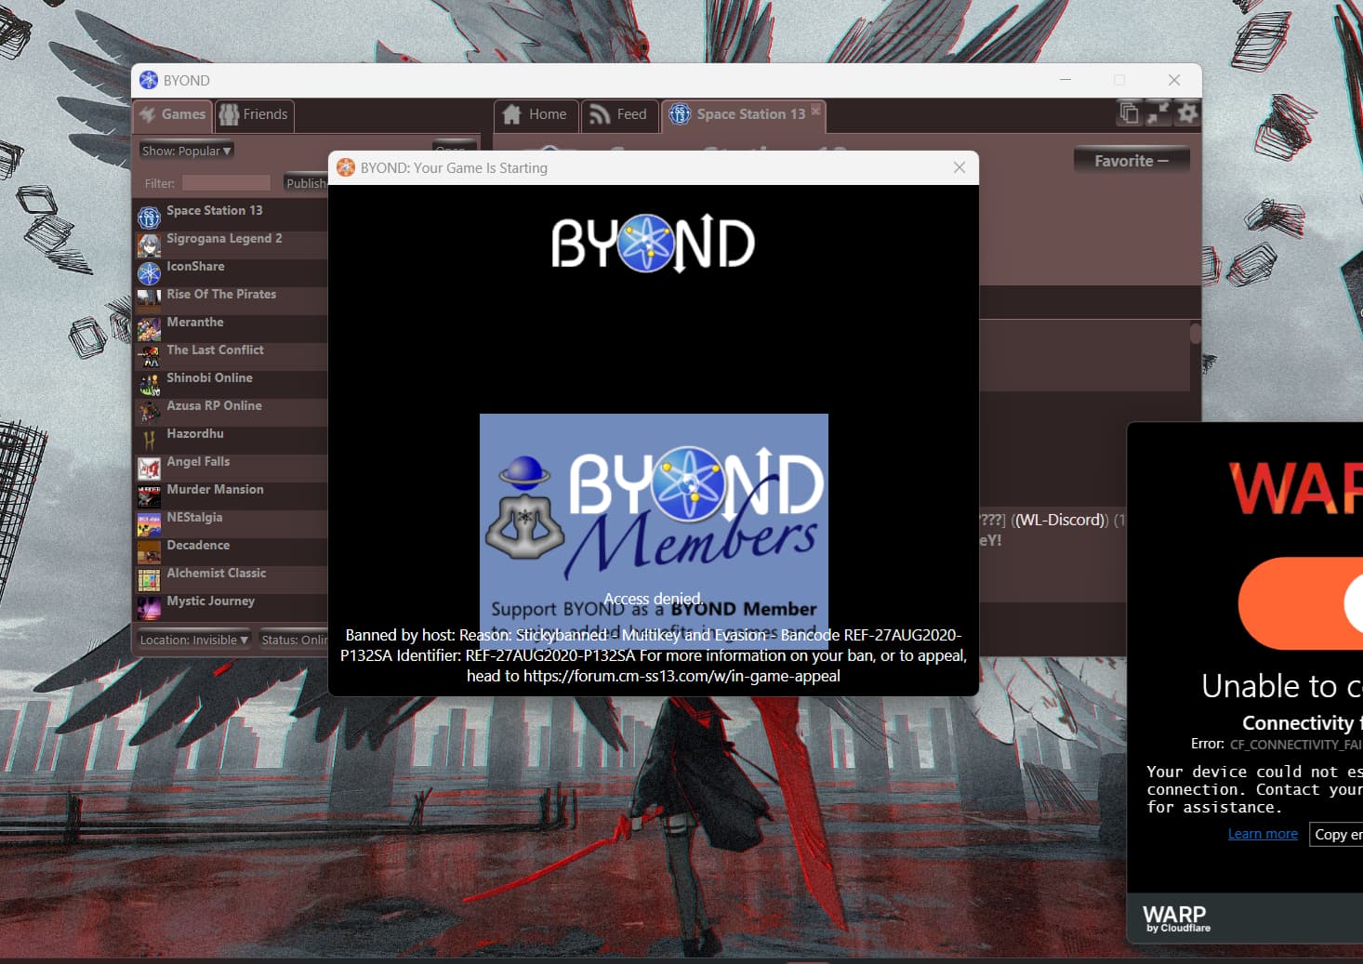This screenshot has width=1363, height=964.
Task: Open the BYOND settings gear
Action: pyautogui.click(x=1187, y=113)
